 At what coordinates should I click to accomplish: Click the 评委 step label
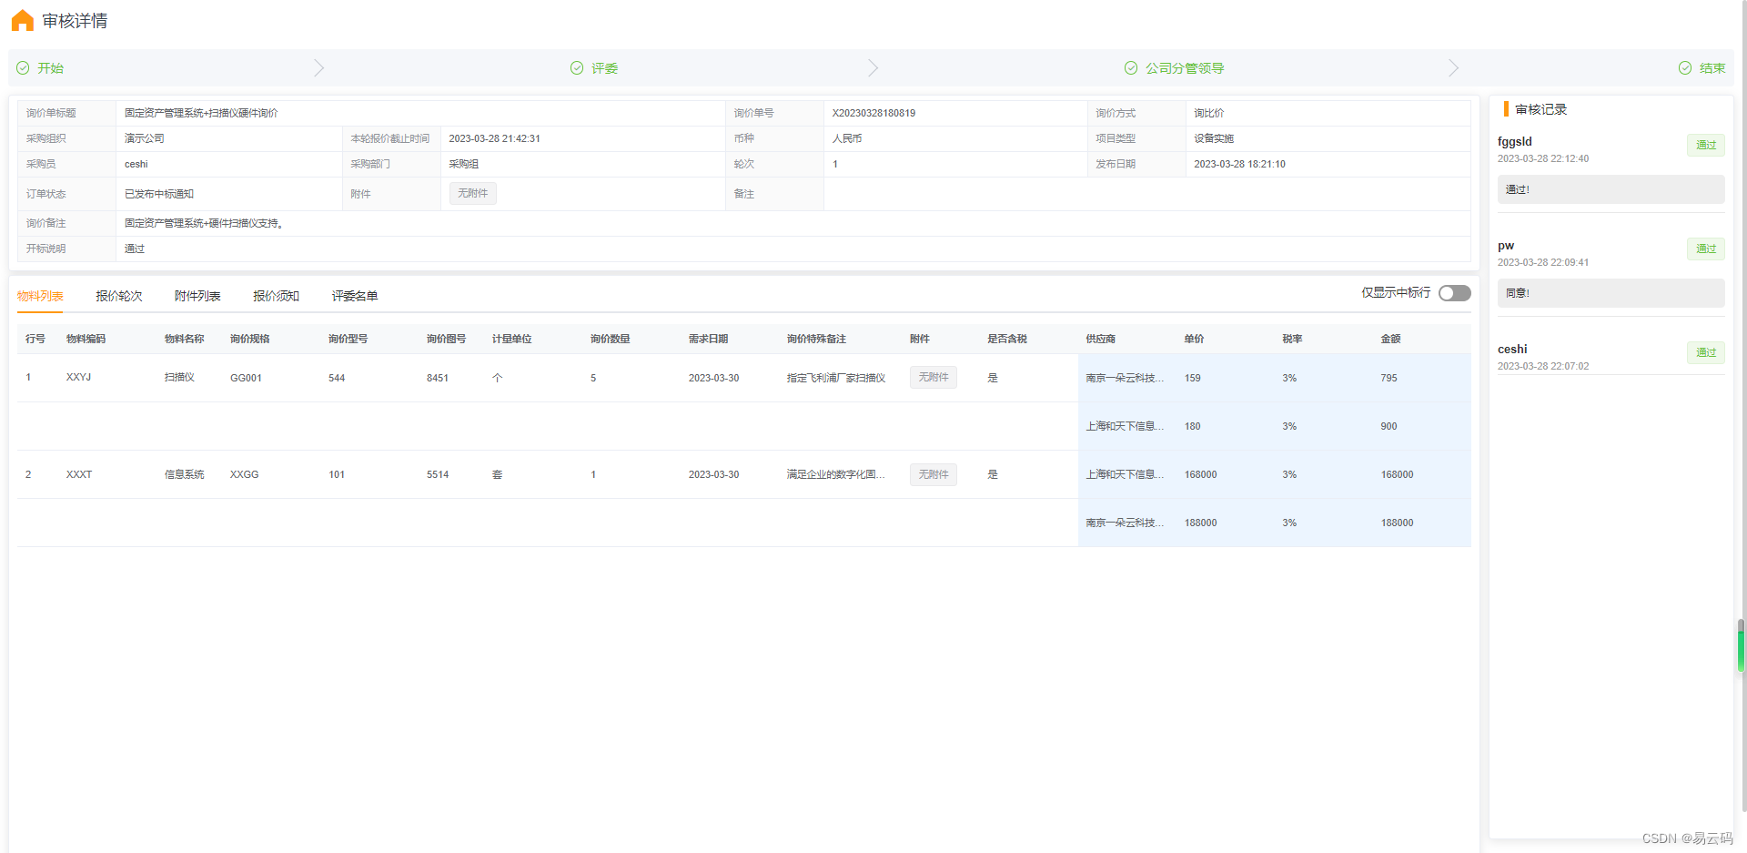pos(604,68)
